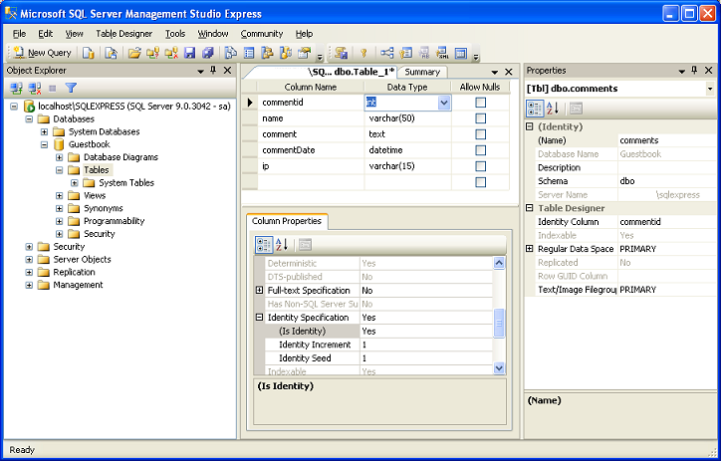Open the [Tbl] dbo.comments object dropdown
Viewport: 721px width, 461px height.
[x=710, y=89]
